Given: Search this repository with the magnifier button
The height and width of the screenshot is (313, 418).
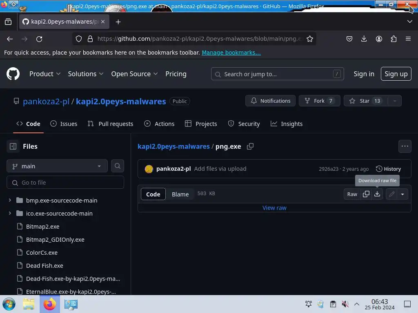Looking at the screenshot, I should 117,166.
